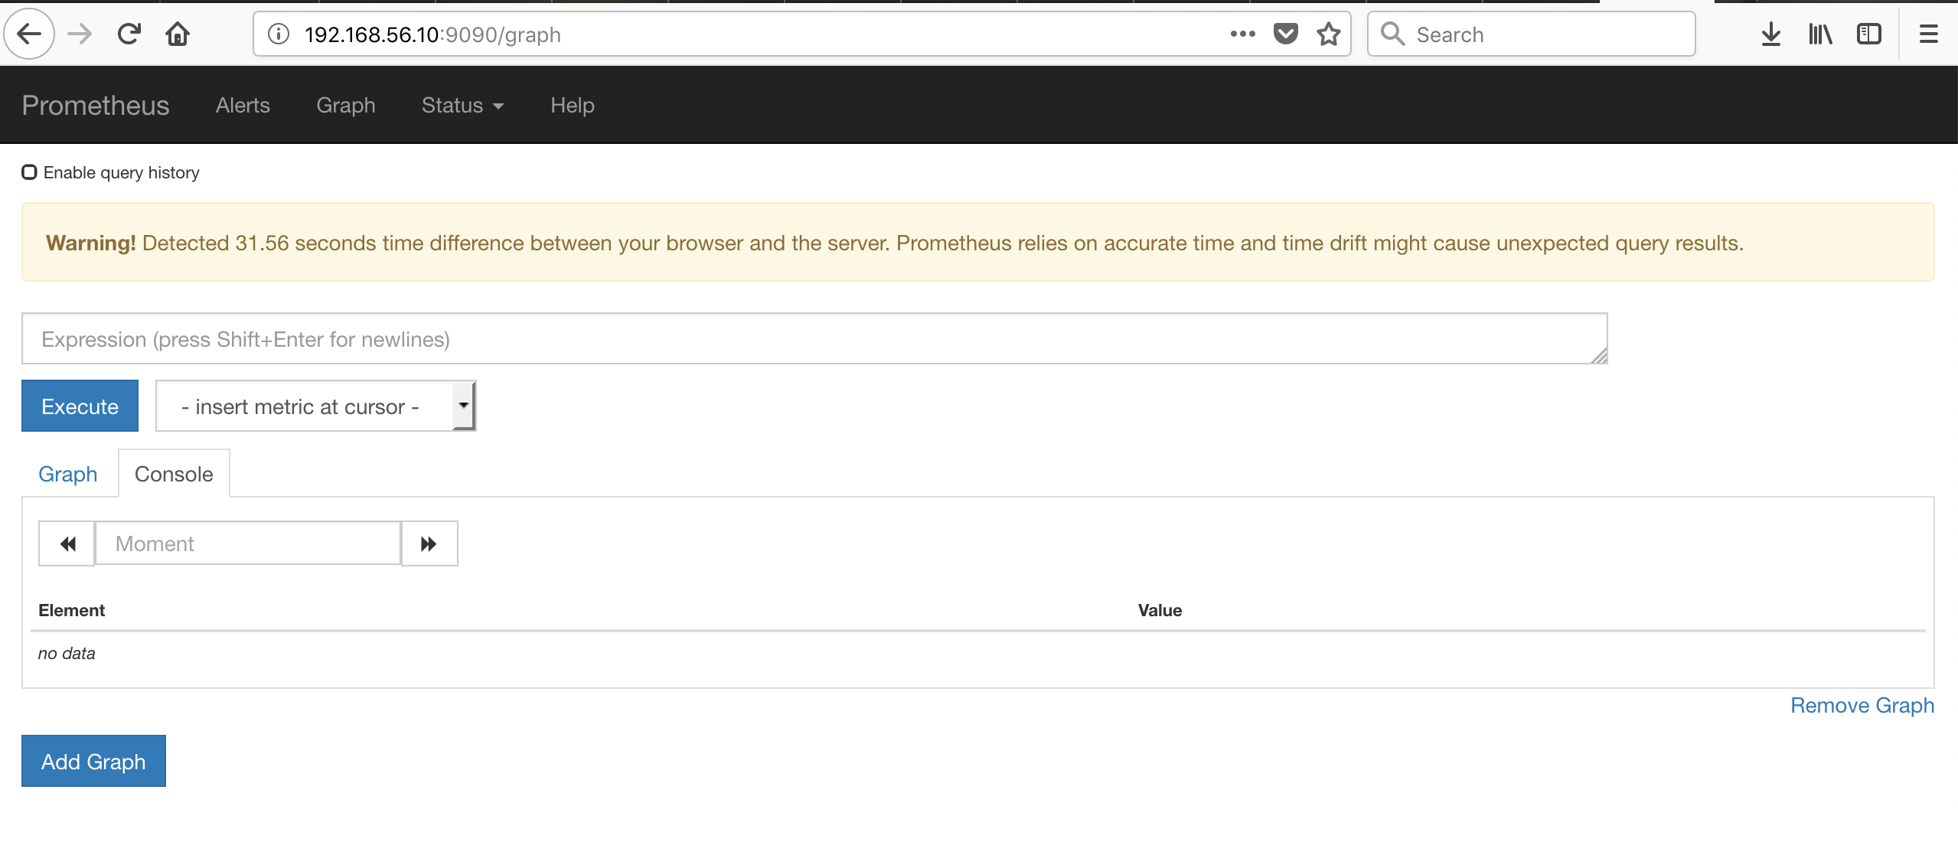Open the Firefox downloads icon

1770,33
